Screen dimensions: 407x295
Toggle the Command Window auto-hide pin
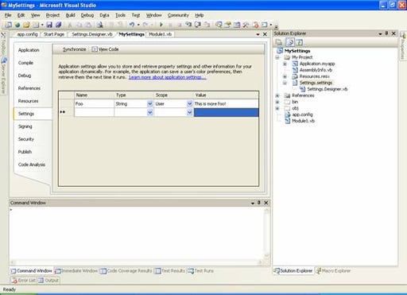[259, 203]
